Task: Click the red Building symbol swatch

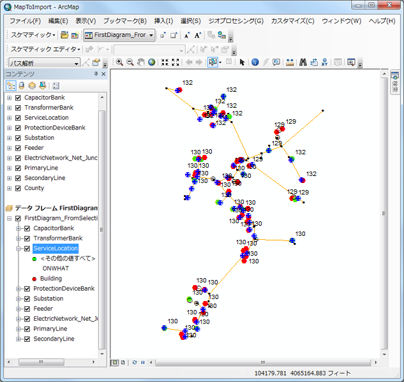Action: pos(34,279)
